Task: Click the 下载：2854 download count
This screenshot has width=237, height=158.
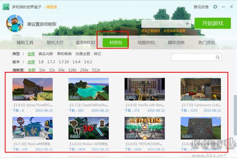Action: [77, 149]
